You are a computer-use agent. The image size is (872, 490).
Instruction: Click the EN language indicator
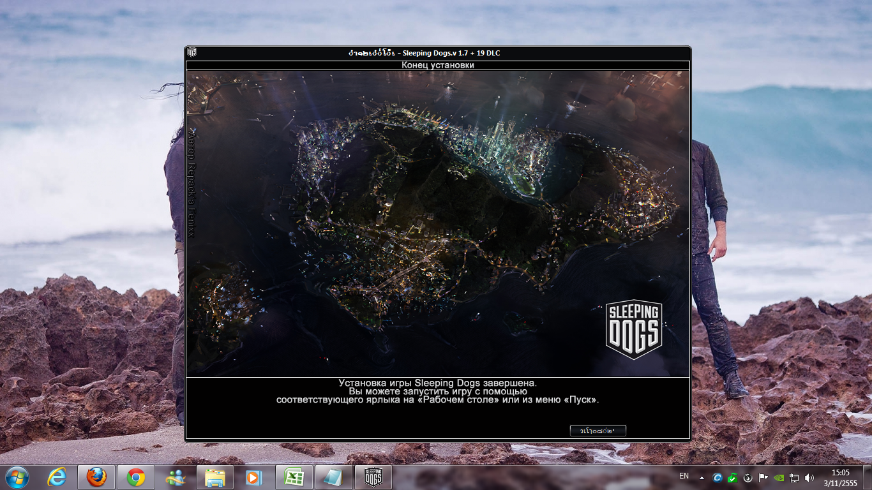pos(684,476)
